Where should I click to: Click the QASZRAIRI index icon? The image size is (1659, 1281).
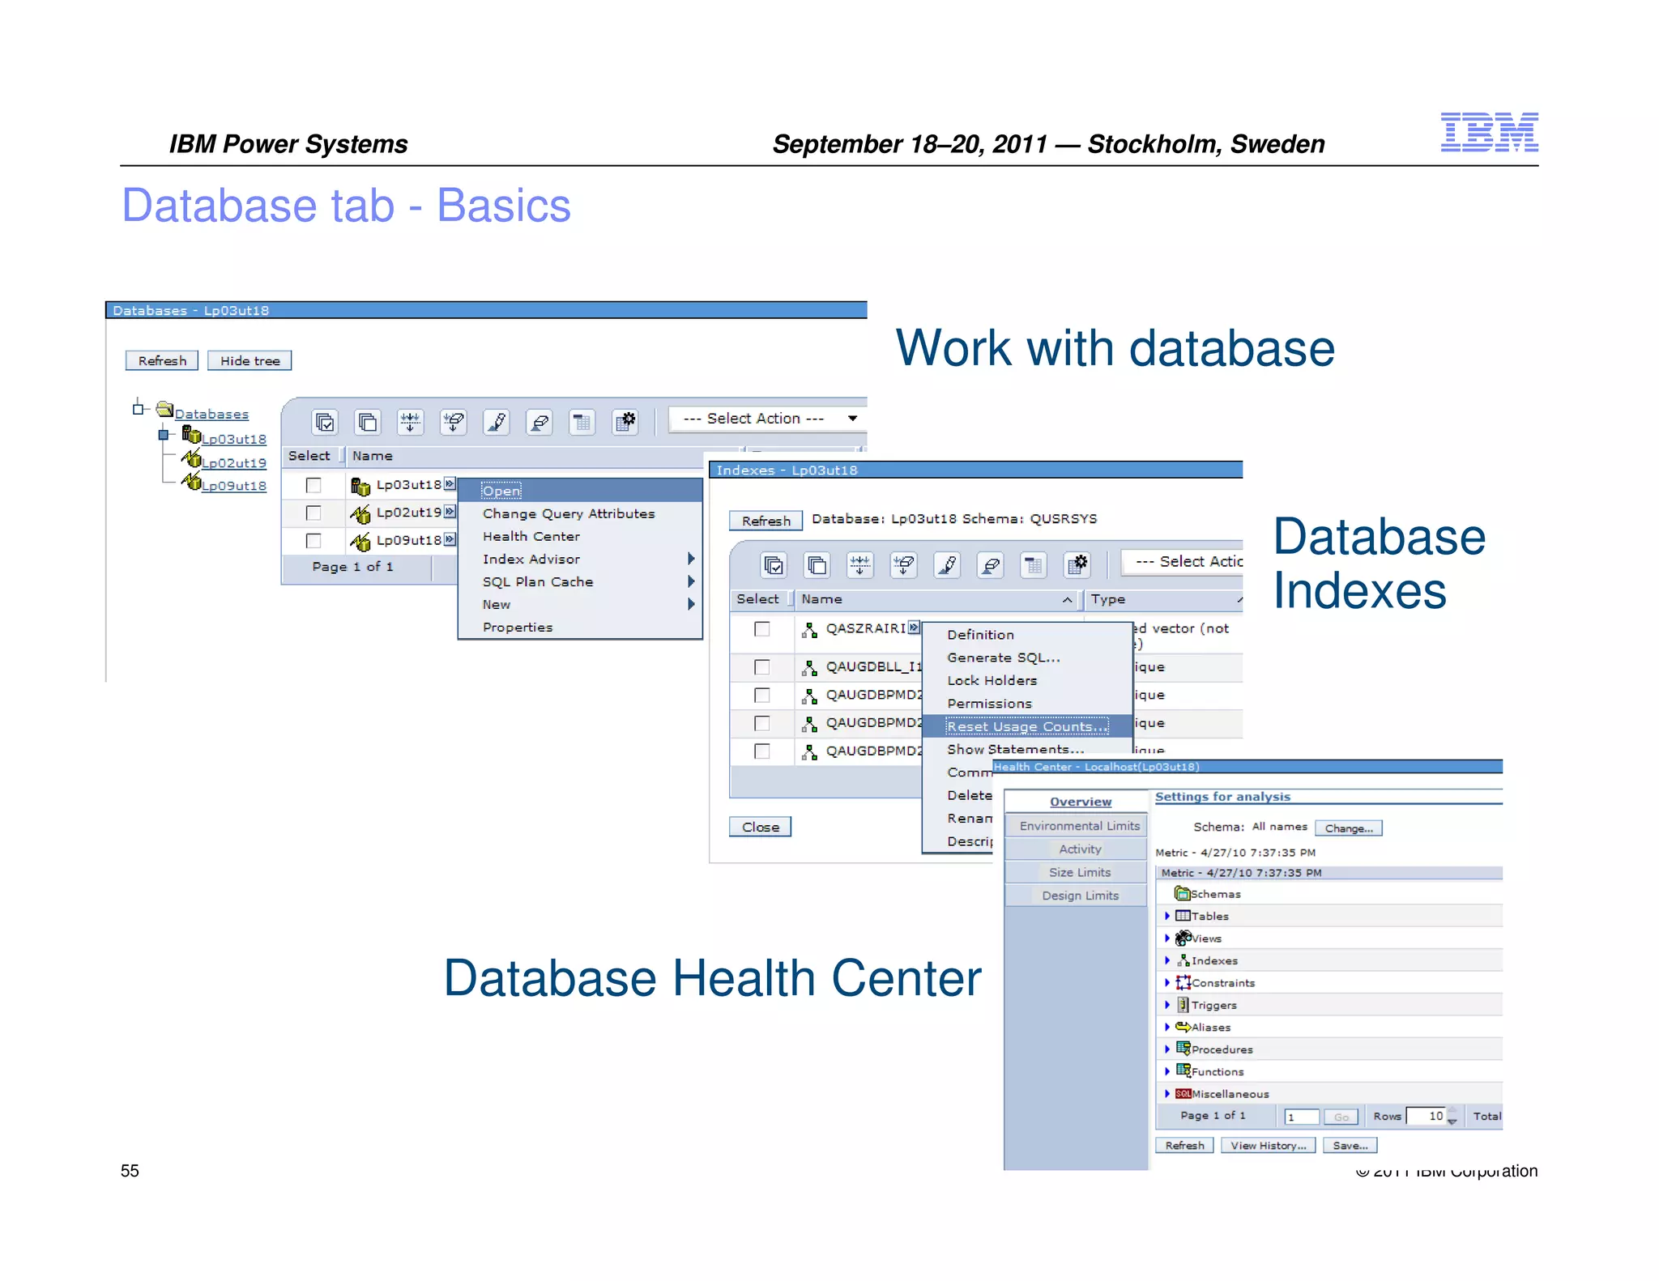coord(809,629)
